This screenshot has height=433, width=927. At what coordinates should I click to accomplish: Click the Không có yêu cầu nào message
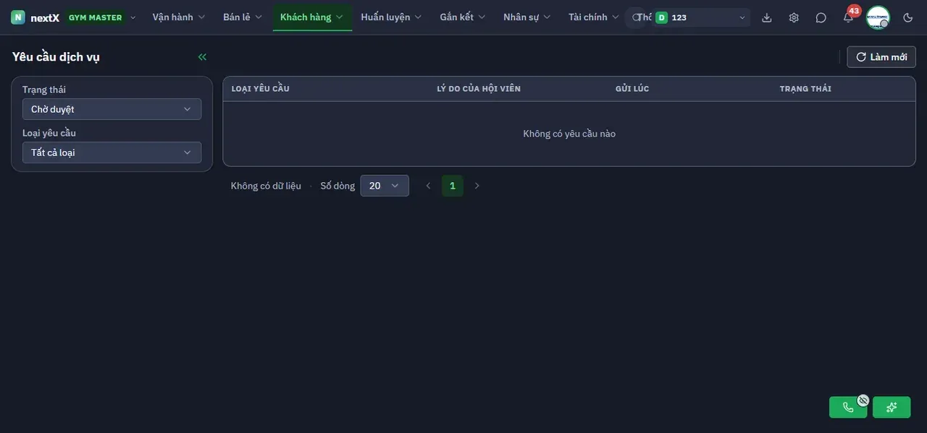point(569,134)
